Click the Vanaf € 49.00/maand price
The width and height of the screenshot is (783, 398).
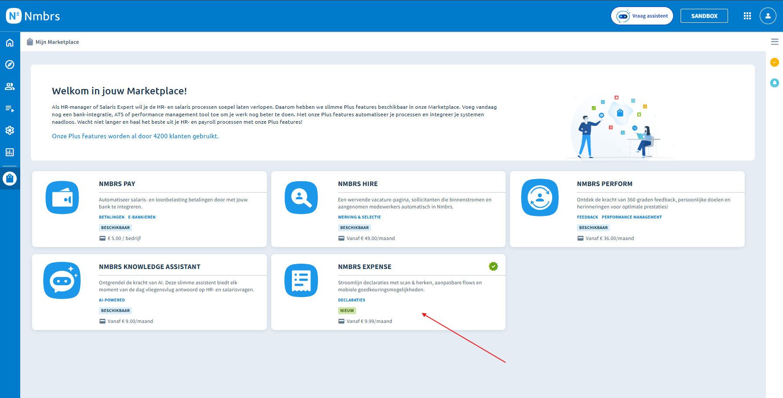(x=371, y=238)
